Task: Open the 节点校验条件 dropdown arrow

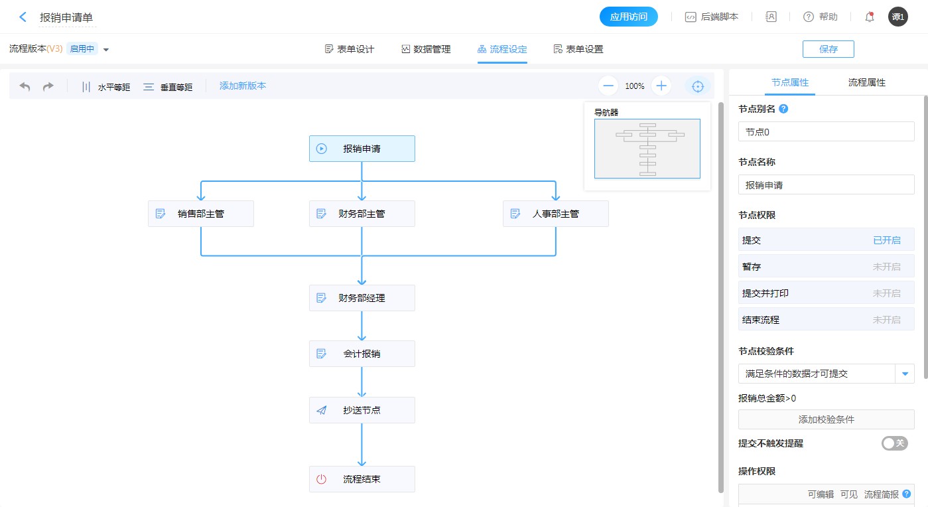Action: click(x=905, y=374)
